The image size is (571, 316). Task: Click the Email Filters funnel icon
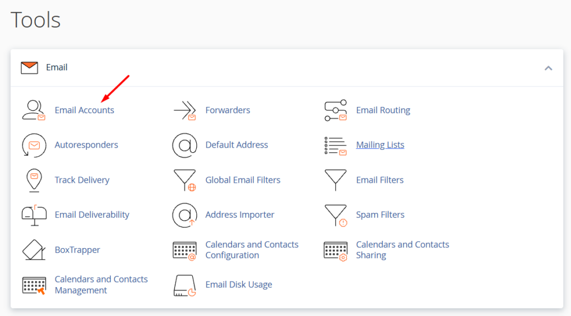tap(335, 180)
